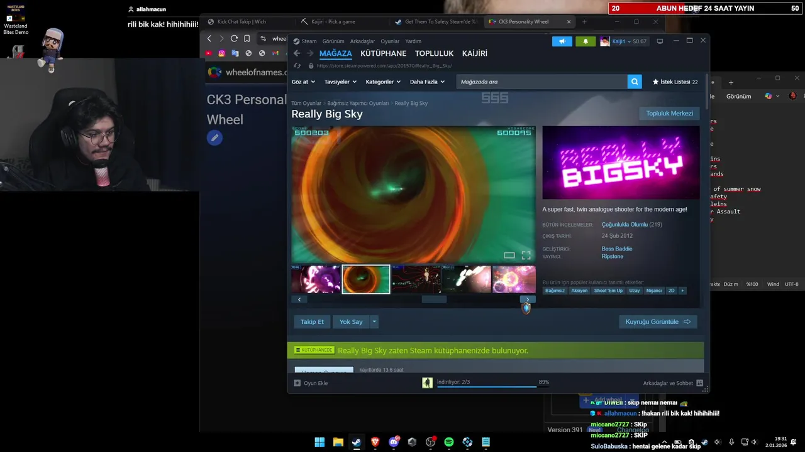
Task: Open the arrow dropdown next to Yok Say
Action: coord(374,321)
